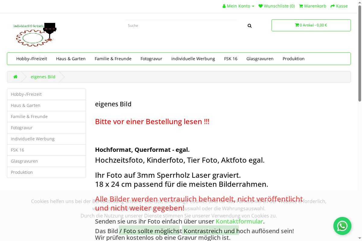Click the home icon in breadcrumb
Screen dimensions: 362x241
tap(15, 77)
